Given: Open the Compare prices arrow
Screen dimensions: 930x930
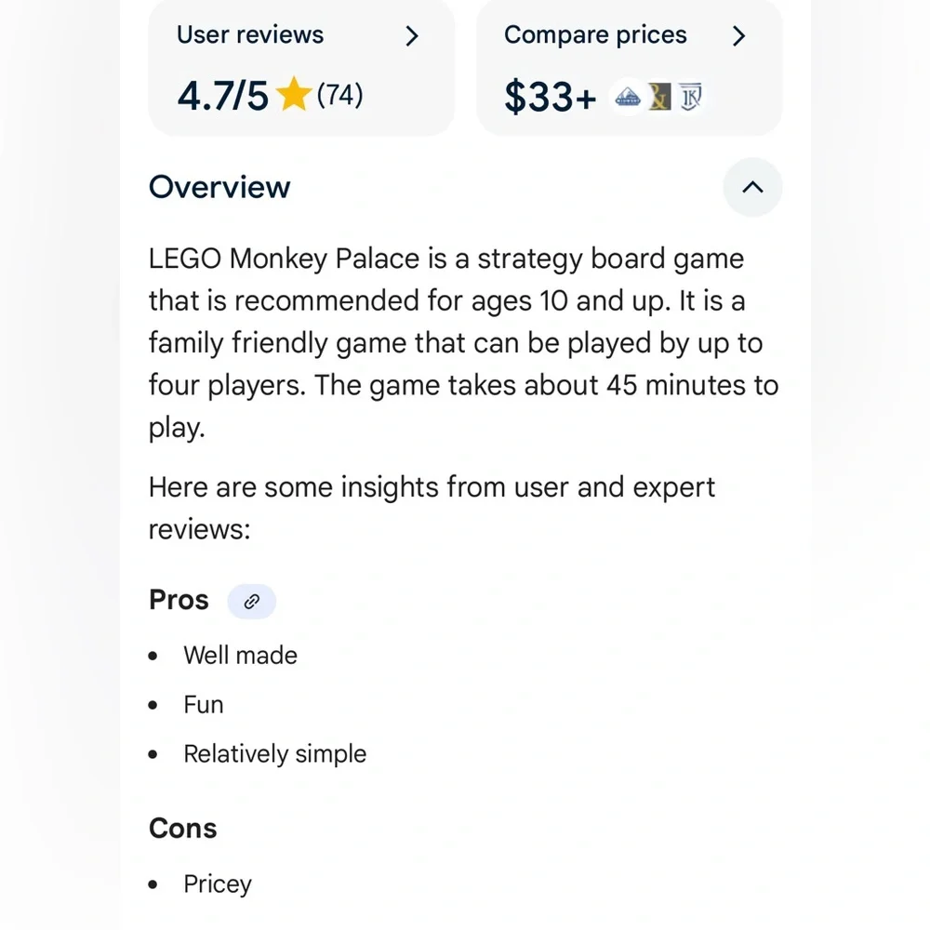Looking at the screenshot, I should tap(738, 36).
